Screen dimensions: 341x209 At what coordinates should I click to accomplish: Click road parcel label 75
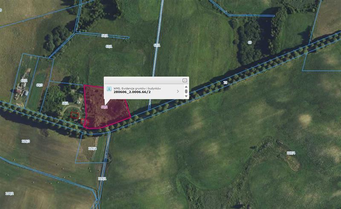pyautogui.click(x=225, y=83)
